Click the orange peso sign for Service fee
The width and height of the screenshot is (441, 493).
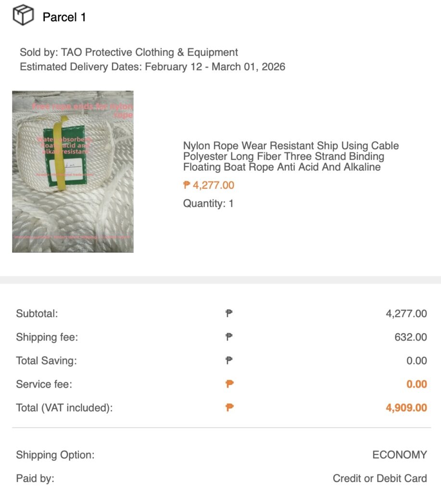[229, 384]
